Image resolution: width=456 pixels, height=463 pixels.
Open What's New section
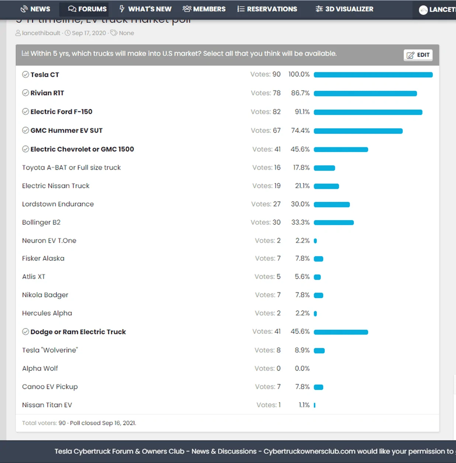click(145, 9)
